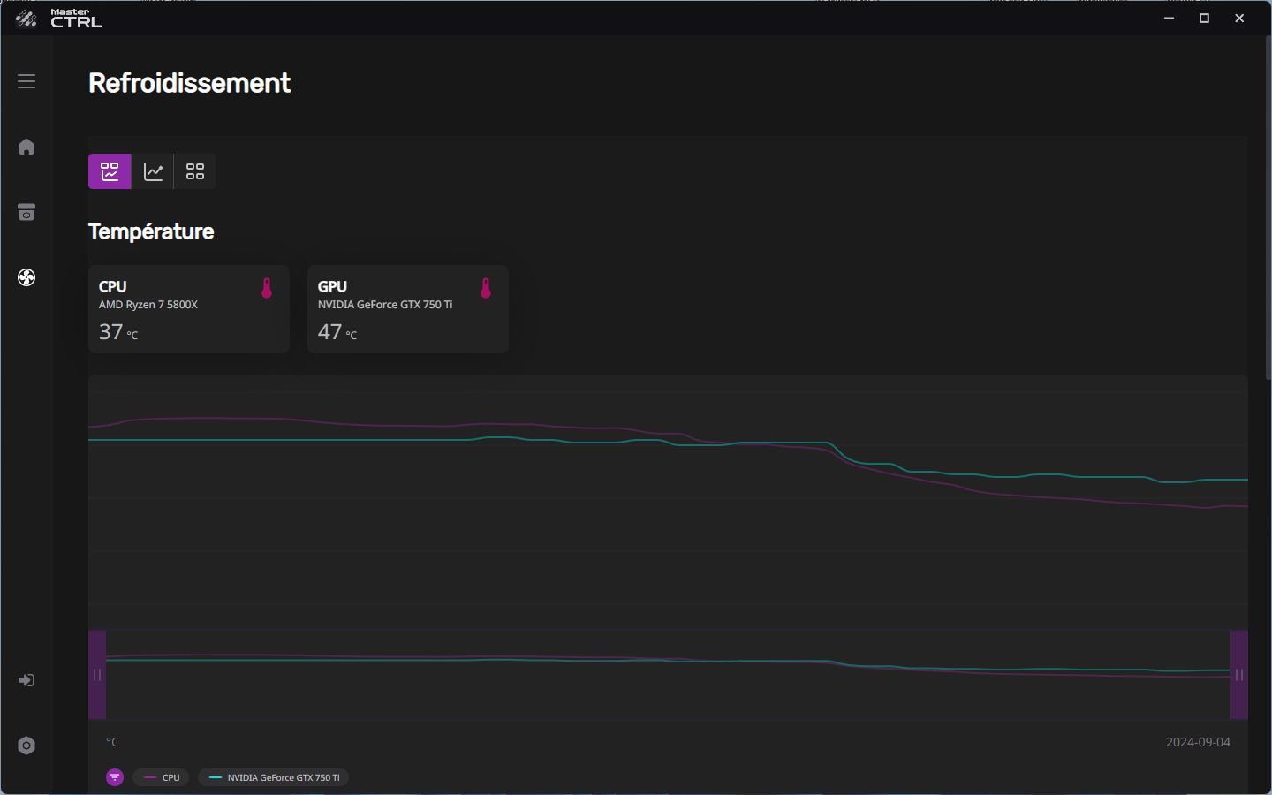Click the Température heading
This screenshot has width=1272, height=795.
(151, 231)
